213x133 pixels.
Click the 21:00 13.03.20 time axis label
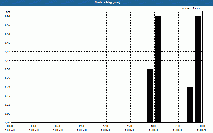(178, 128)
